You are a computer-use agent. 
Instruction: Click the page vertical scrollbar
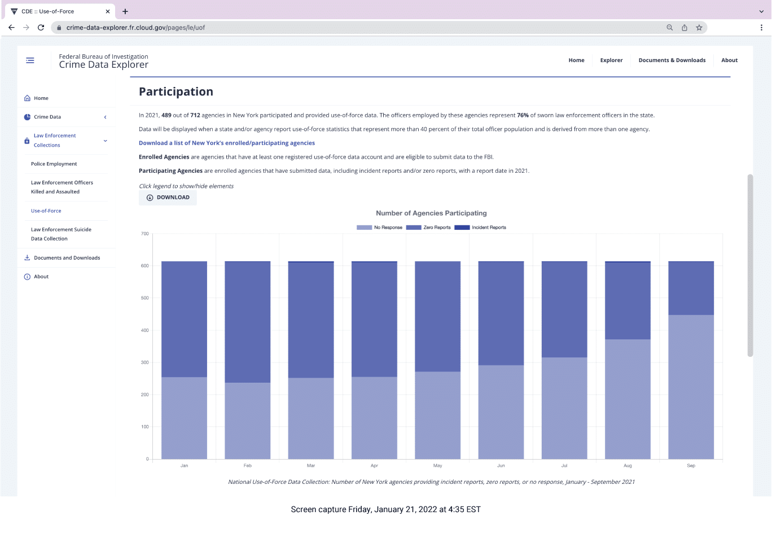750,265
